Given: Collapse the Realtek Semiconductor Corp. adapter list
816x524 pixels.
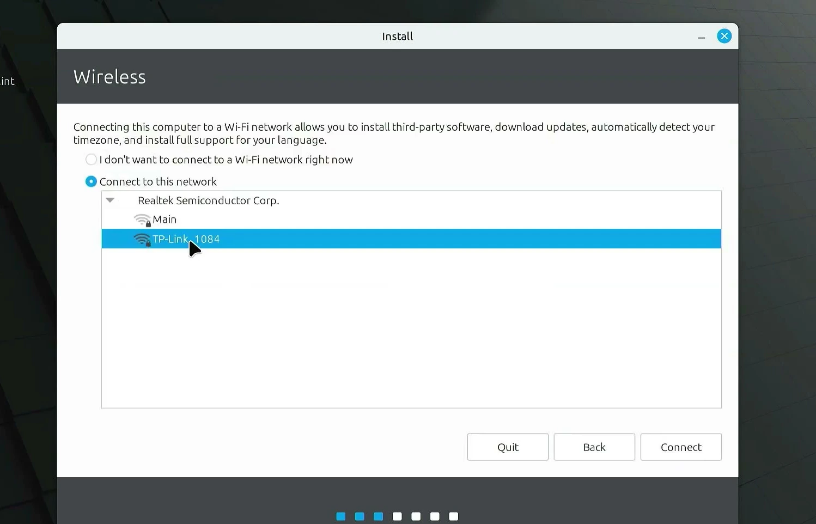Looking at the screenshot, I should [110, 200].
